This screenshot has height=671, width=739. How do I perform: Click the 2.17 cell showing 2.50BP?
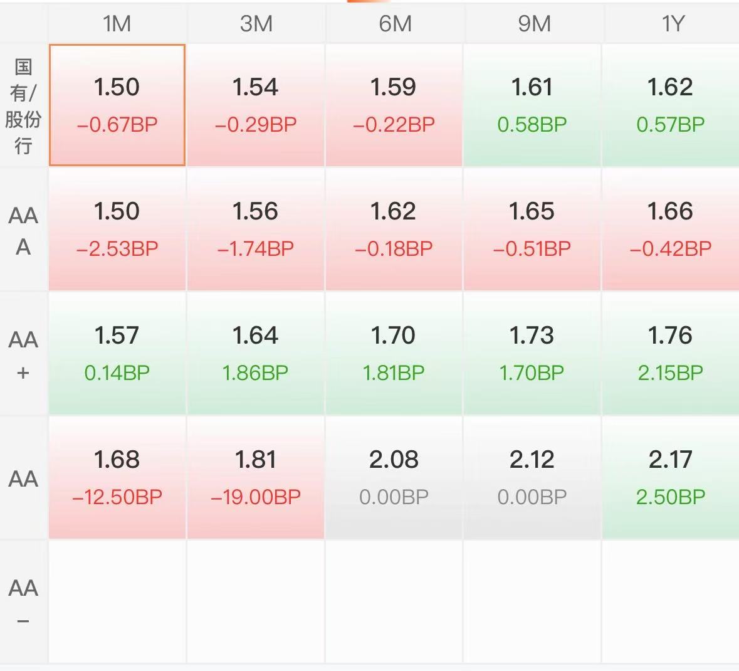pos(671,478)
